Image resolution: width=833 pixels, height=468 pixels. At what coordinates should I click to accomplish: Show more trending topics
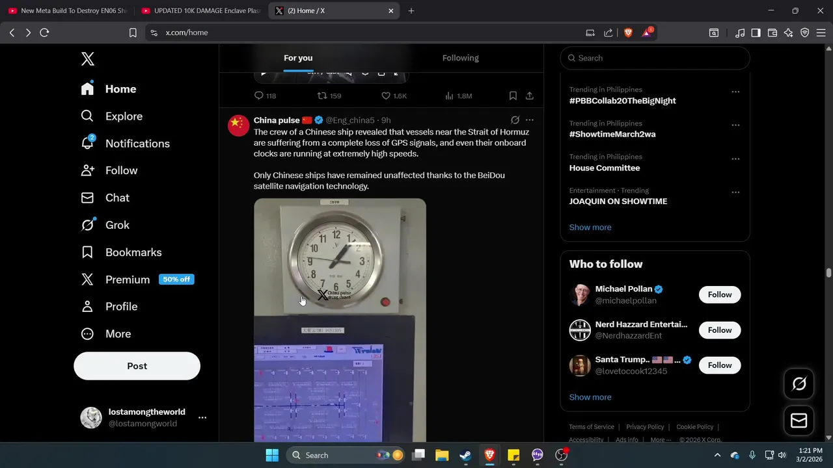(590, 227)
